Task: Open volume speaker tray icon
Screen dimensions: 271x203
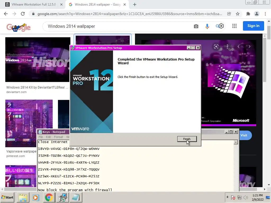Action: [246, 197]
